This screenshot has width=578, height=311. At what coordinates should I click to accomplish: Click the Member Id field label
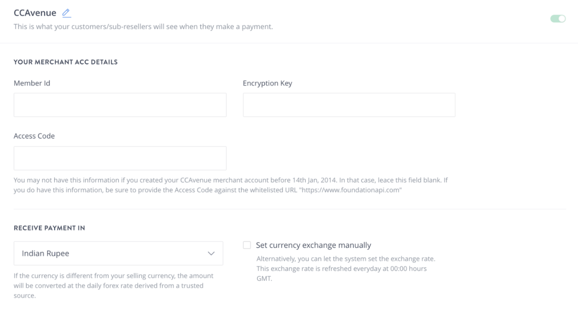32,83
